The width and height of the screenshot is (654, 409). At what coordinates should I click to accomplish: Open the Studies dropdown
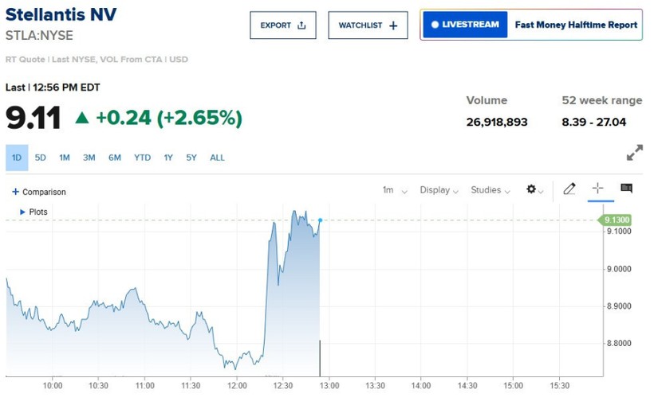coord(490,190)
